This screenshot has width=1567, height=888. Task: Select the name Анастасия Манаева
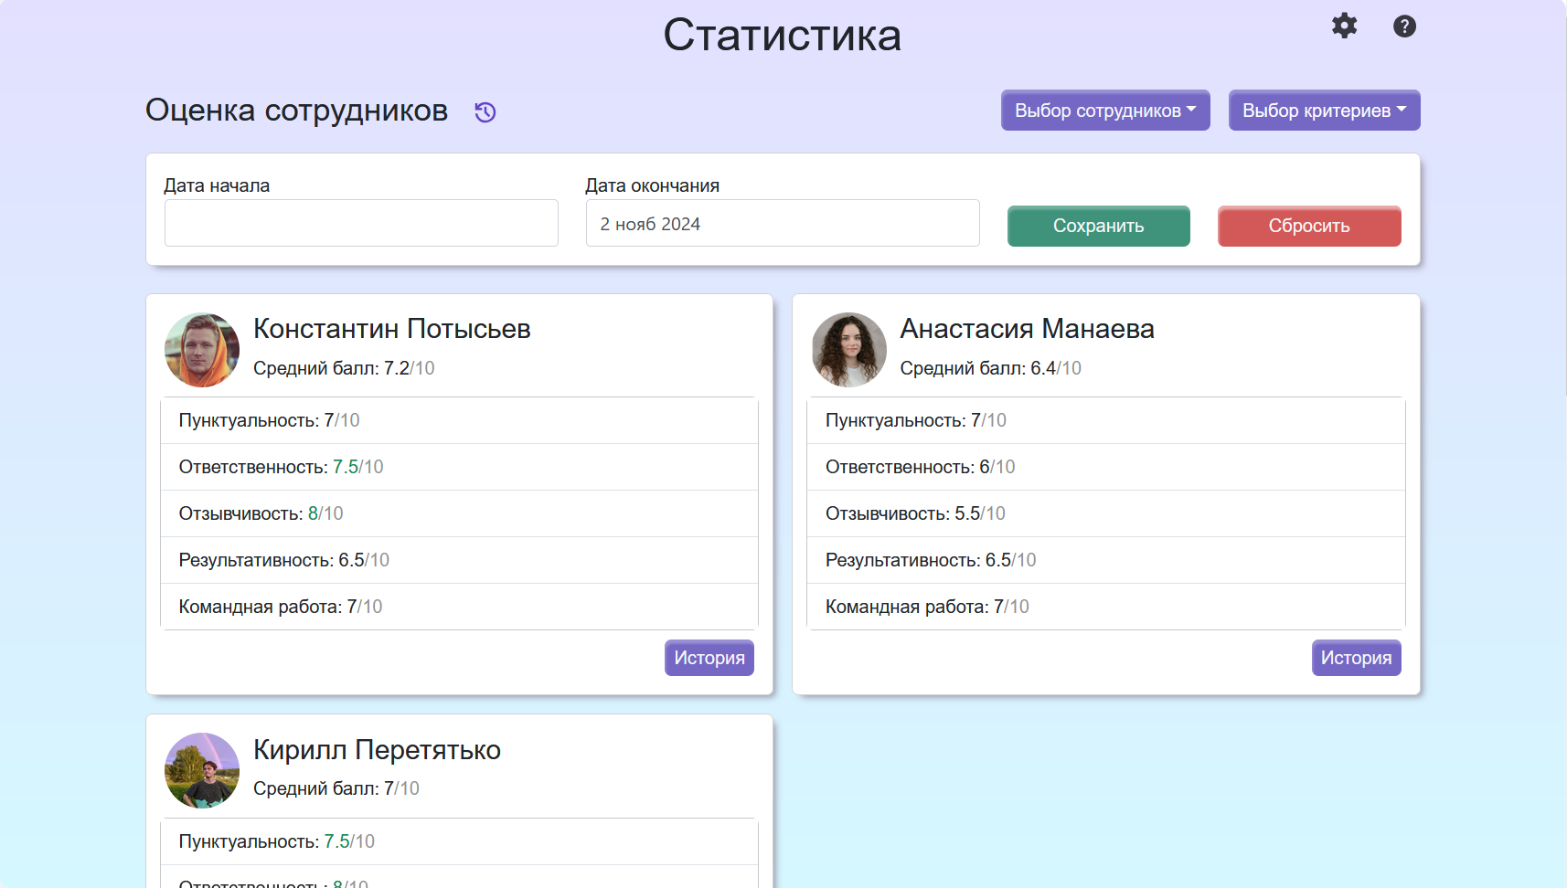click(1027, 329)
